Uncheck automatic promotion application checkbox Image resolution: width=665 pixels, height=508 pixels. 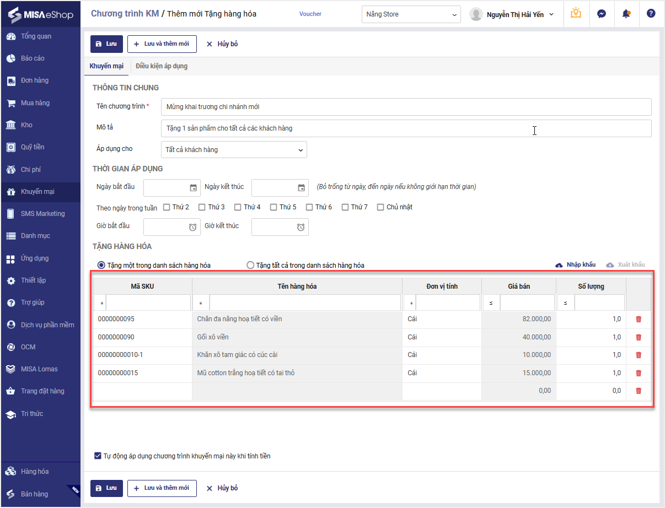98,456
